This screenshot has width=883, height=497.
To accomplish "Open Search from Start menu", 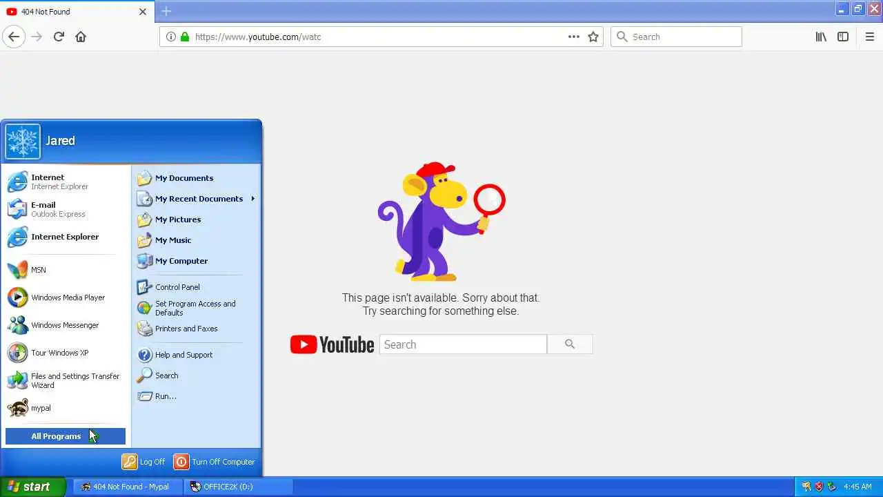I will click(197, 376).
